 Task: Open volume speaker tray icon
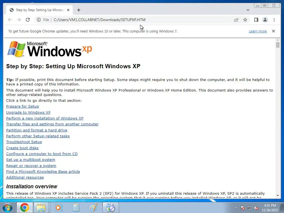click(x=256, y=208)
